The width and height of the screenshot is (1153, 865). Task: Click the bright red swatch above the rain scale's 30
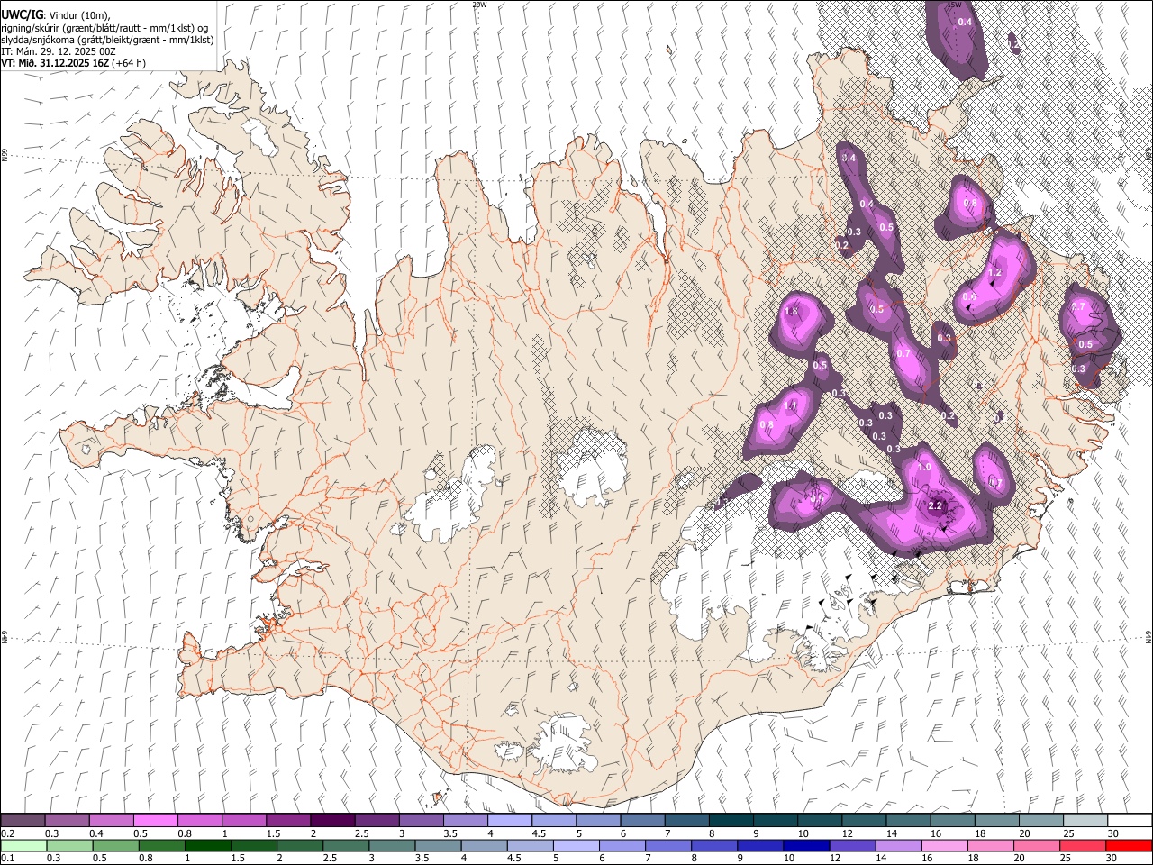point(1129,845)
